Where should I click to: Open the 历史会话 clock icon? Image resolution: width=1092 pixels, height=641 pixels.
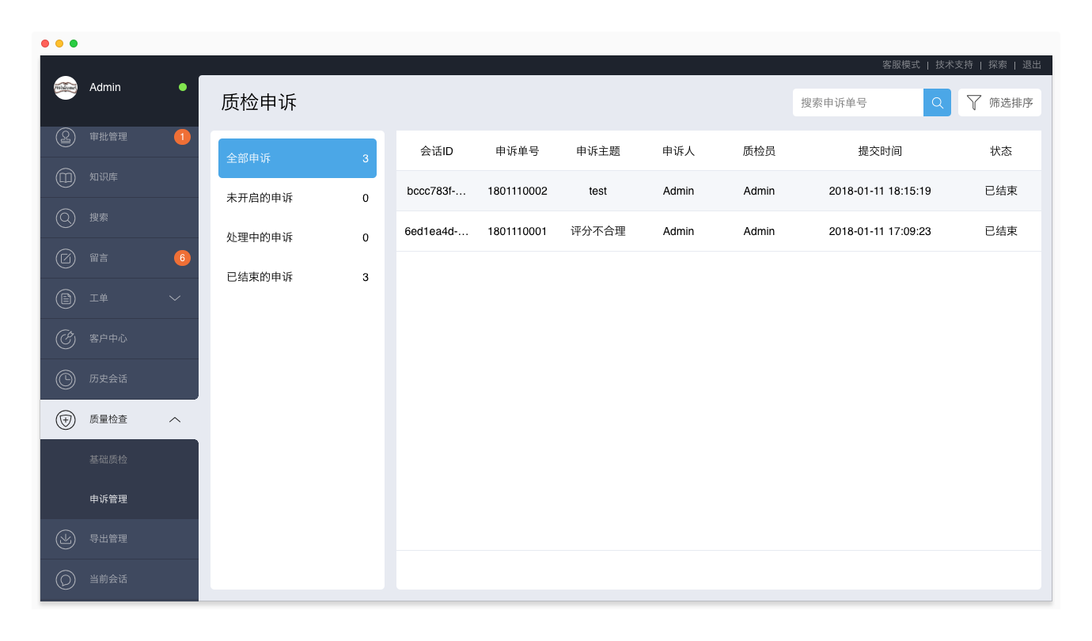(66, 379)
